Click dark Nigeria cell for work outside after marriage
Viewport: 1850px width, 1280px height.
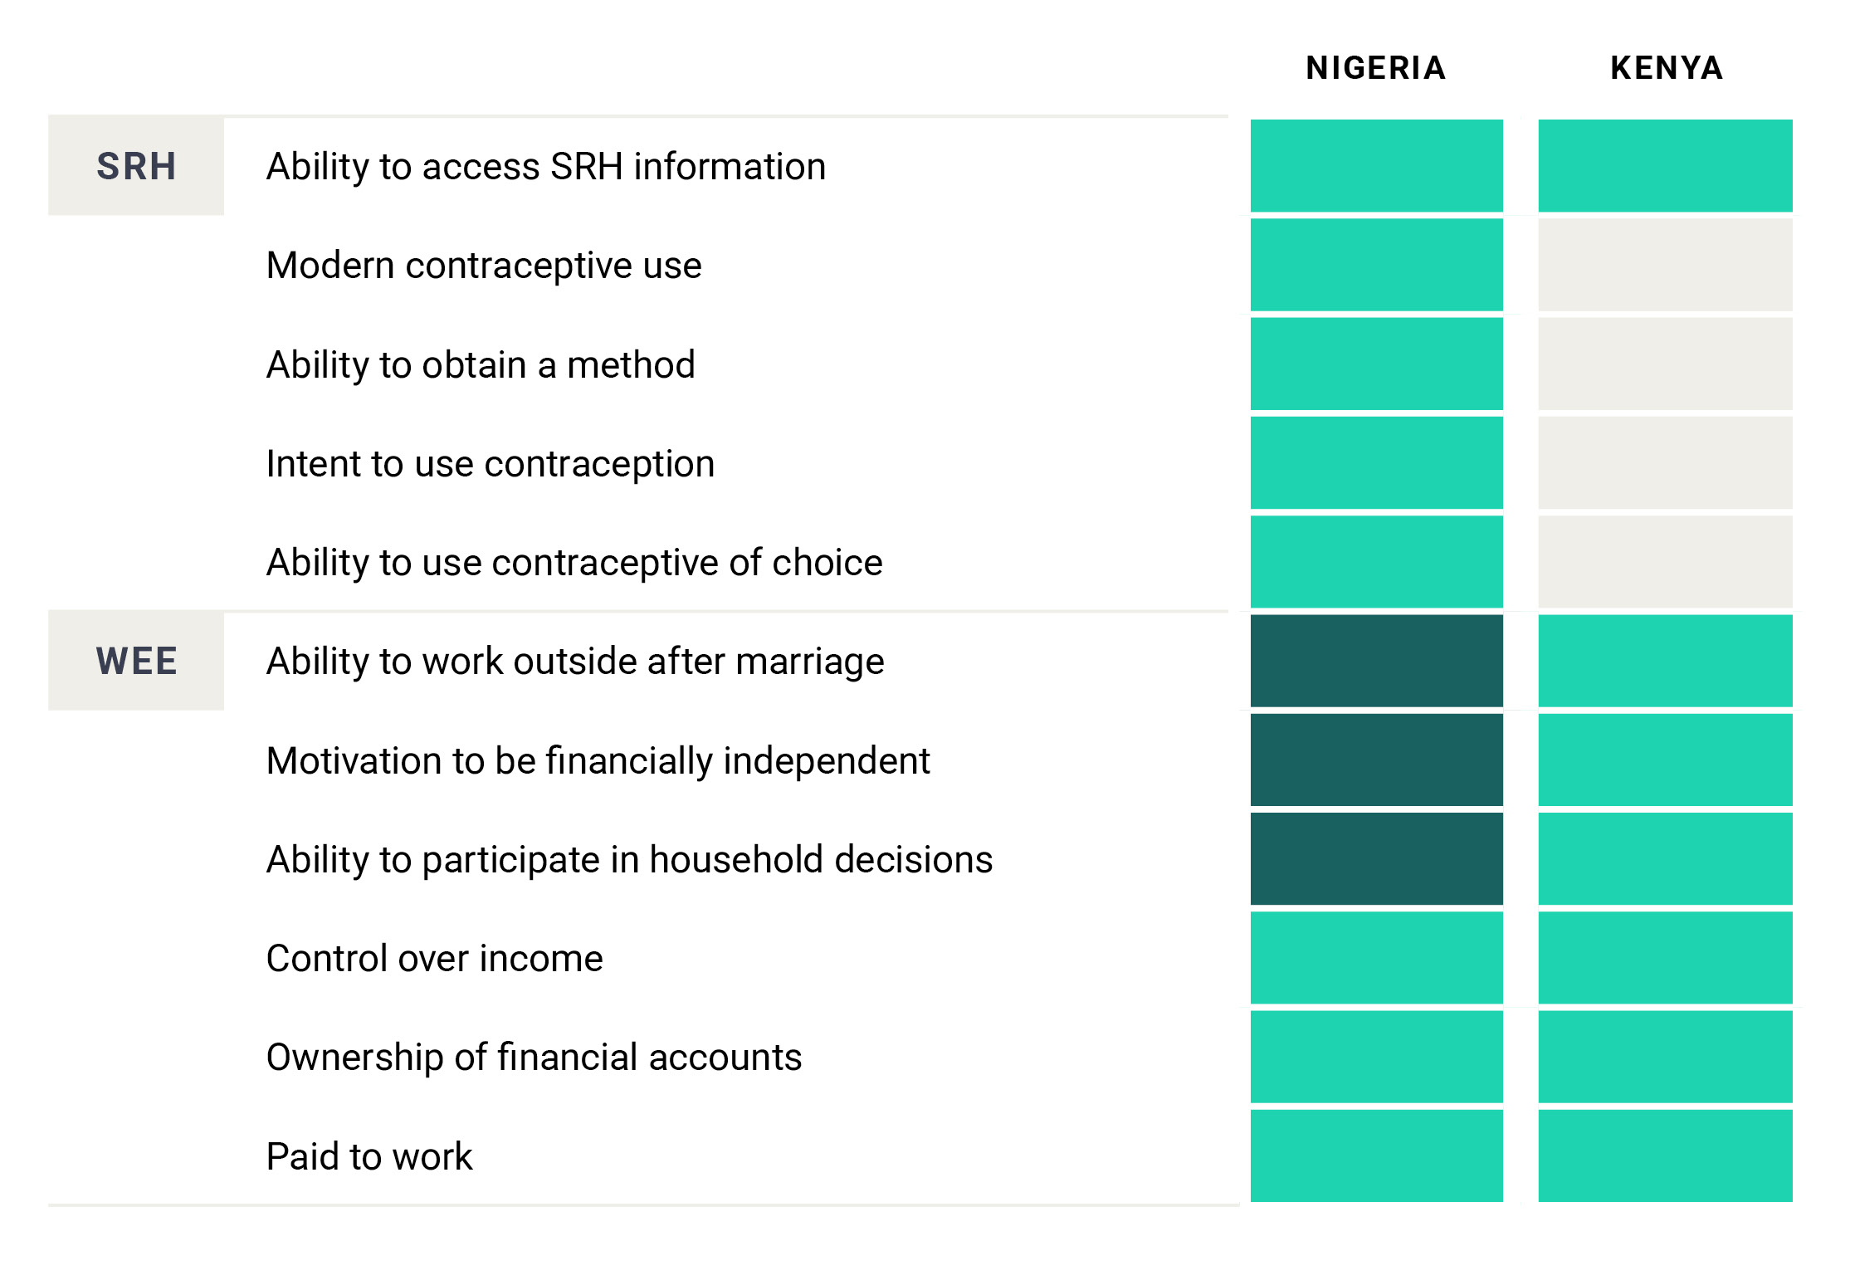pyautogui.click(x=1376, y=661)
